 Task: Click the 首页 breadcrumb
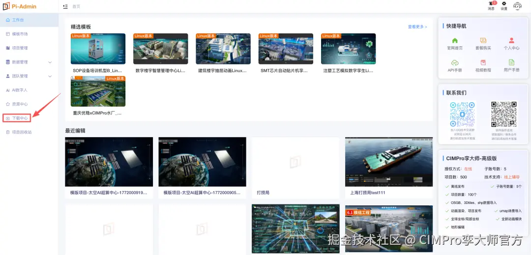[x=76, y=6]
